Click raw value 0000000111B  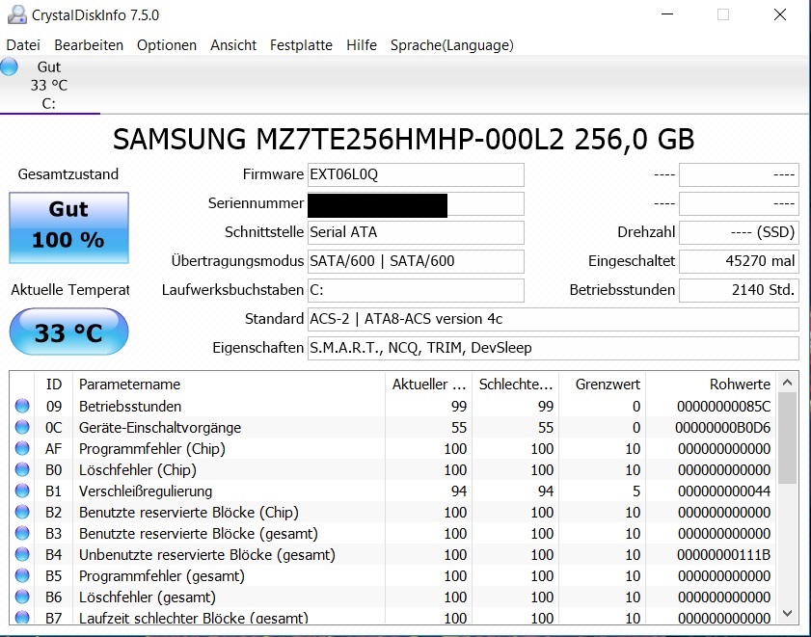pyautogui.click(x=723, y=555)
